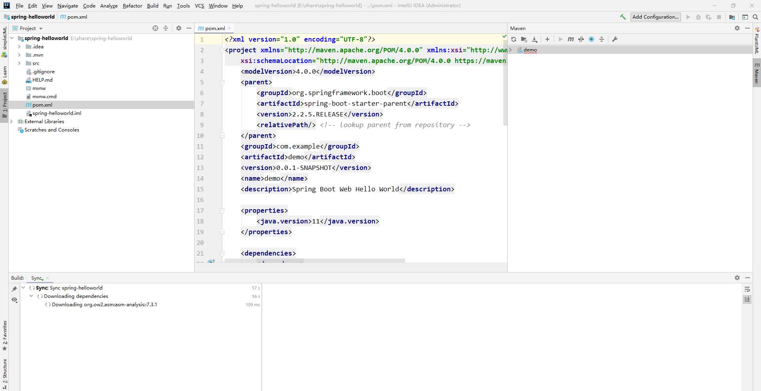Open the VCS menu
Viewport: 761px width, 391px height.
[199, 6]
